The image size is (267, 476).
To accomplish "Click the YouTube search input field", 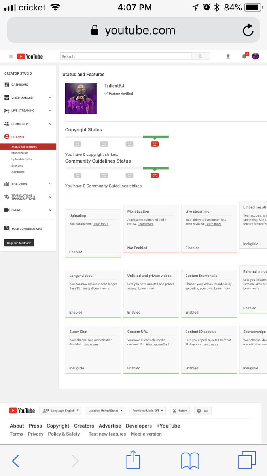I will [126, 56].
